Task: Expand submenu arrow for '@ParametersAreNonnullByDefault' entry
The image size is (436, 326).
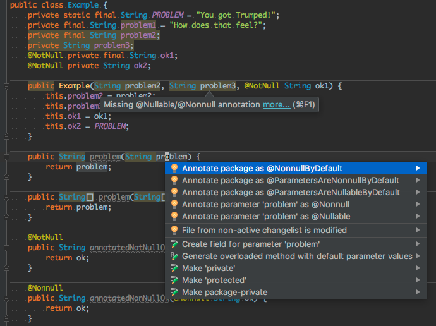Action: click(418, 180)
